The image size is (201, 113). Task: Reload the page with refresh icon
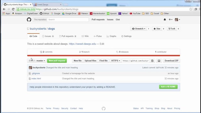[x=13, y=9]
